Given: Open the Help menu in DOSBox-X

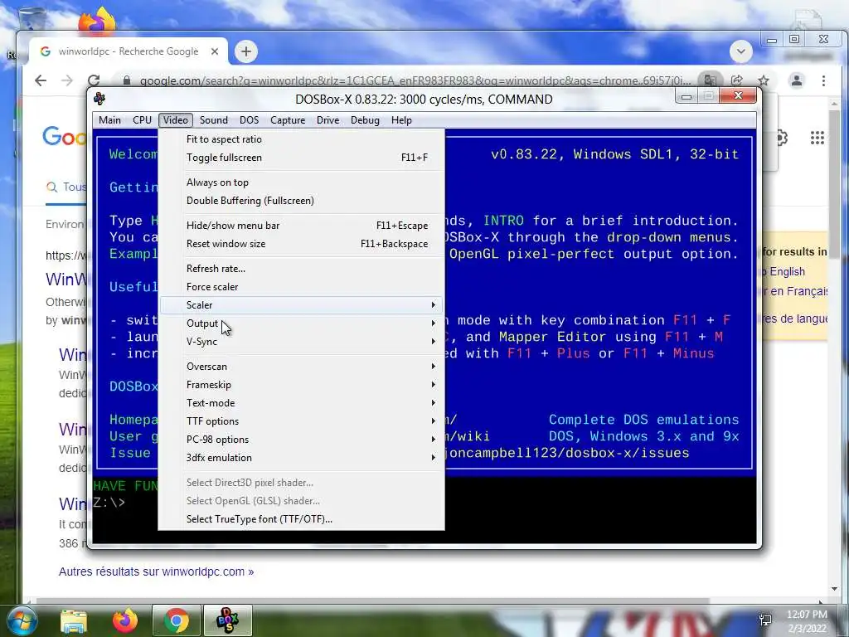Looking at the screenshot, I should [x=401, y=120].
